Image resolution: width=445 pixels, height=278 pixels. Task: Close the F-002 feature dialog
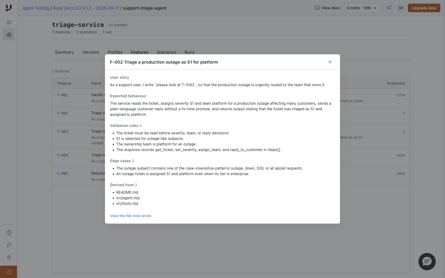tap(330, 62)
